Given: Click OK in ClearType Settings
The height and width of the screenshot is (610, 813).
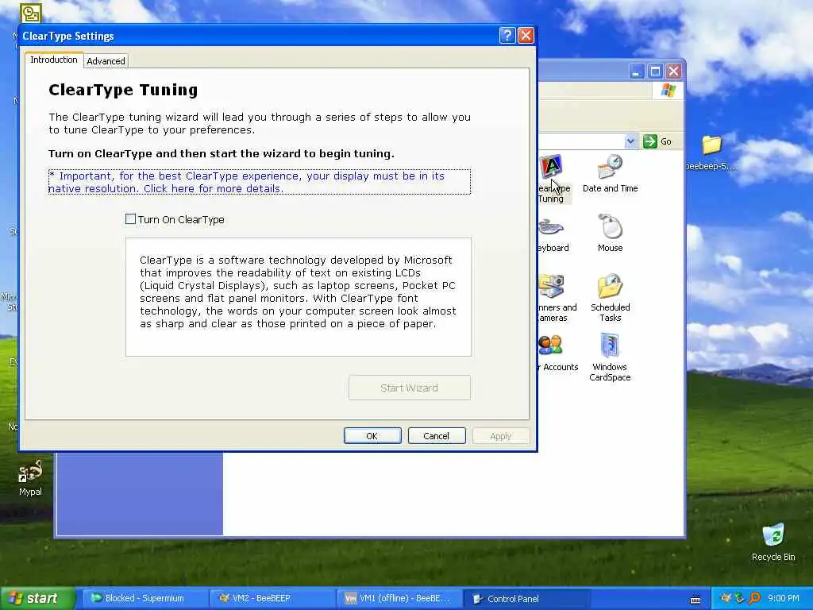Looking at the screenshot, I should coord(372,436).
